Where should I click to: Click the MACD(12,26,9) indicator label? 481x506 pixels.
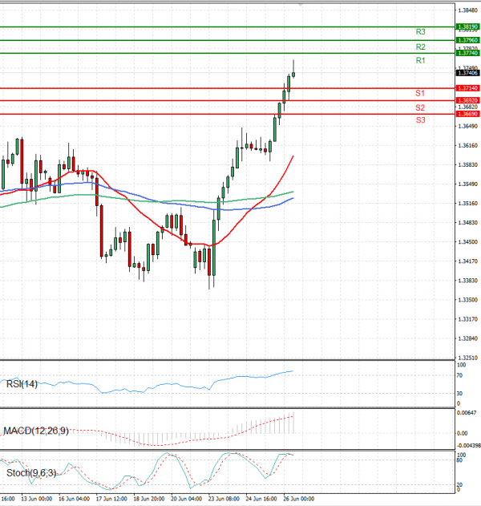(x=36, y=431)
